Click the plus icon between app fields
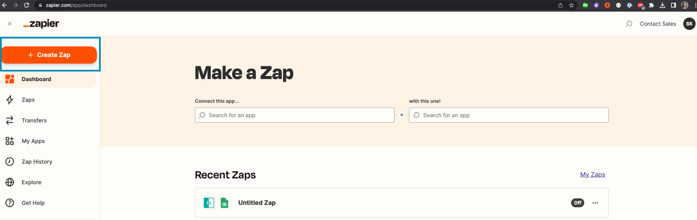The image size is (697, 220). tap(402, 115)
